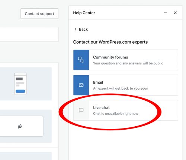Click the plug icon in the card
Viewport: 186px width, 160px height.
pos(20,126)
